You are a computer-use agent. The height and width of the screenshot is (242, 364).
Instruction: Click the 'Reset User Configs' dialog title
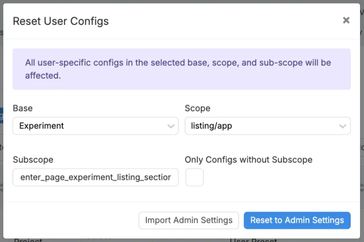pyautogui.click(x=61, y=21)
